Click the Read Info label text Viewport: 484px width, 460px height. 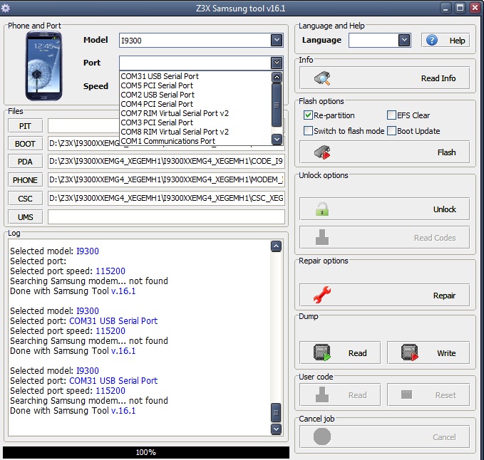[438, 78]
